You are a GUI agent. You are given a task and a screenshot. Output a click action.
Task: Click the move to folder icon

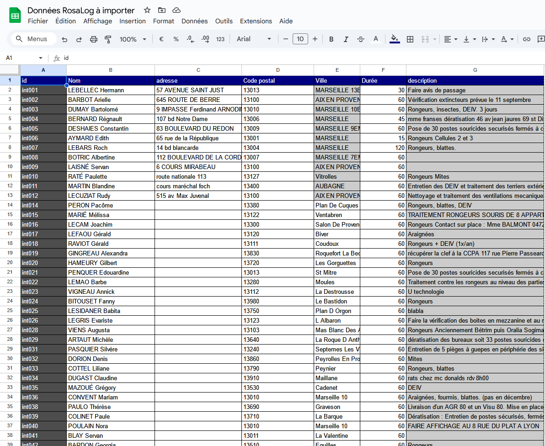click(x=161, y=10)
